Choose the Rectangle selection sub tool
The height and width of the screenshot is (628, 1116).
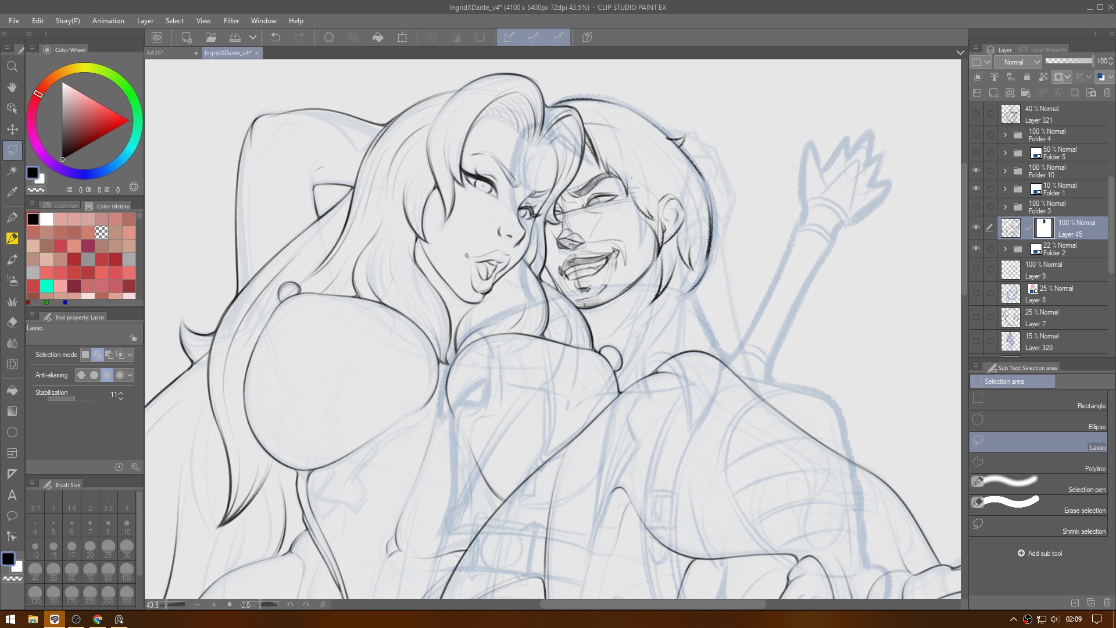click(x=1039, y=401)
